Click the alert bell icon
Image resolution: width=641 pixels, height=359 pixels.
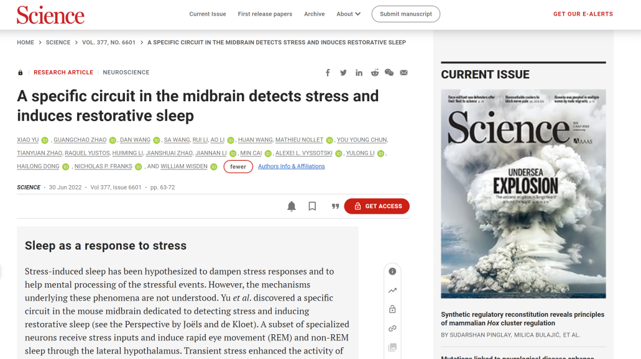click(x=292, y=206)
